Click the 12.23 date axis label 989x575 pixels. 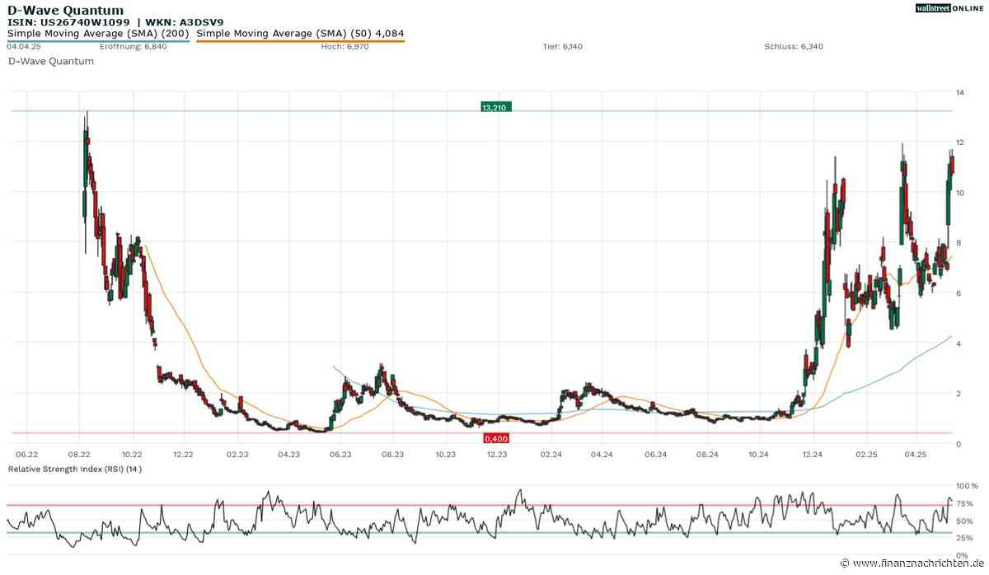pos(497,453)
